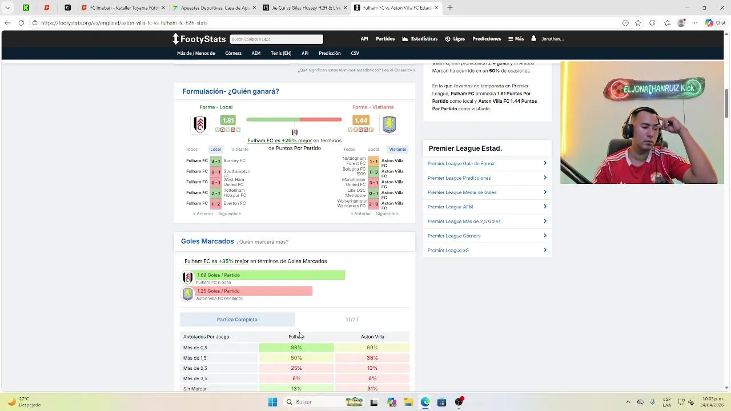The height and width of the screenshot is (411, 731).
Task: Click the Fulham crest beside 1.69 Goles bar
Action: [187, 277]
